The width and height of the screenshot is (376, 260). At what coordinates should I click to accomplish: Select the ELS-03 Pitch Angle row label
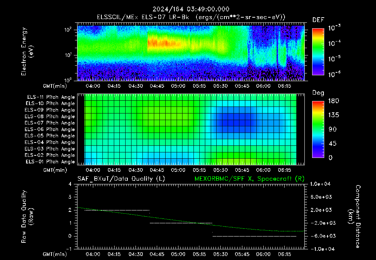coord(50,149)
